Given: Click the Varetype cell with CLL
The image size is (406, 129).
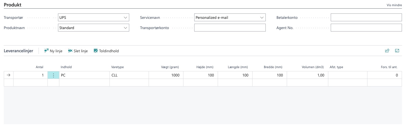Looking at the screenshot, I should tap(129, 75).
